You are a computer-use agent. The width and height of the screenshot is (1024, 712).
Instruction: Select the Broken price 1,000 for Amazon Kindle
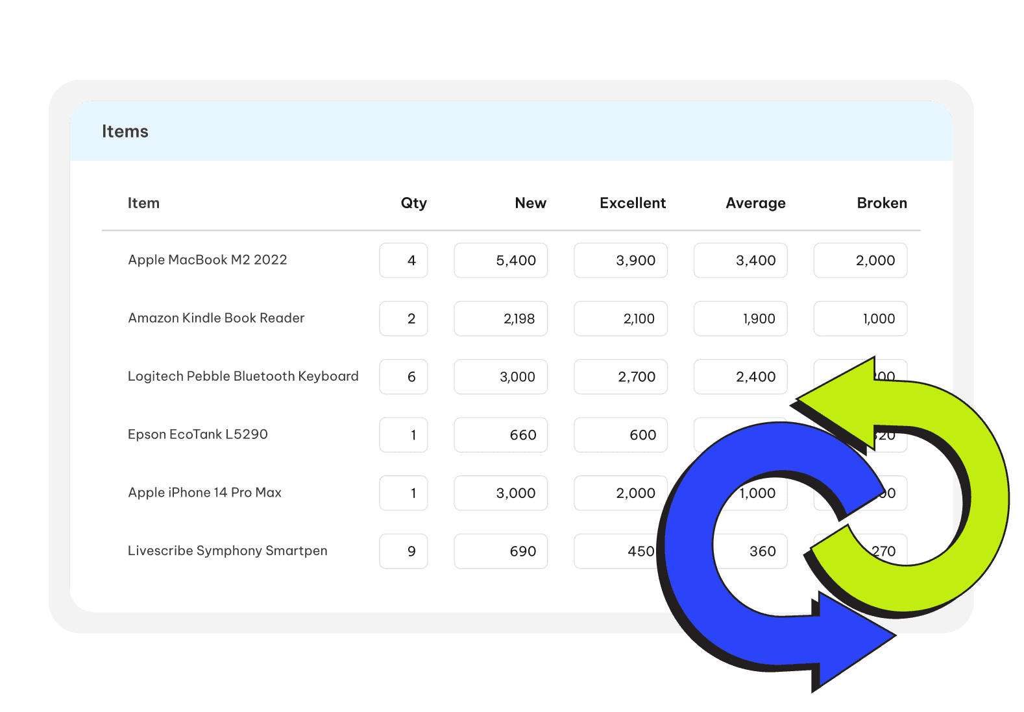click(860, 318)
